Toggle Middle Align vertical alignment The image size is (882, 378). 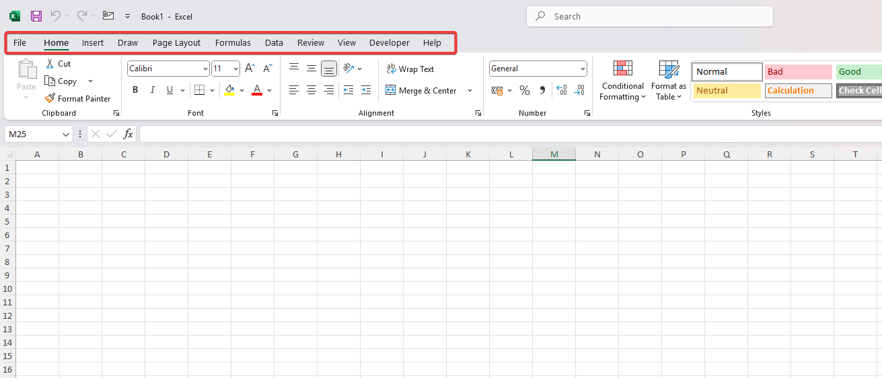311,68
